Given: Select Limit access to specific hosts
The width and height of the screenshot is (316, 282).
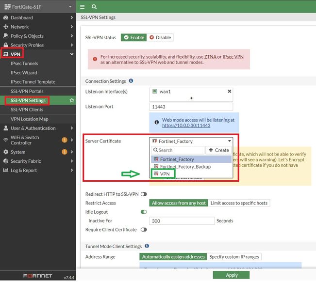Looking at the screenshot, I should tap(239, 203).
